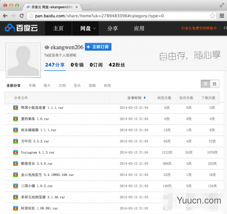Filter shares by 音乐
This screenshot has width=227, height=214.
pyautogui.click(x=77, y=86)
